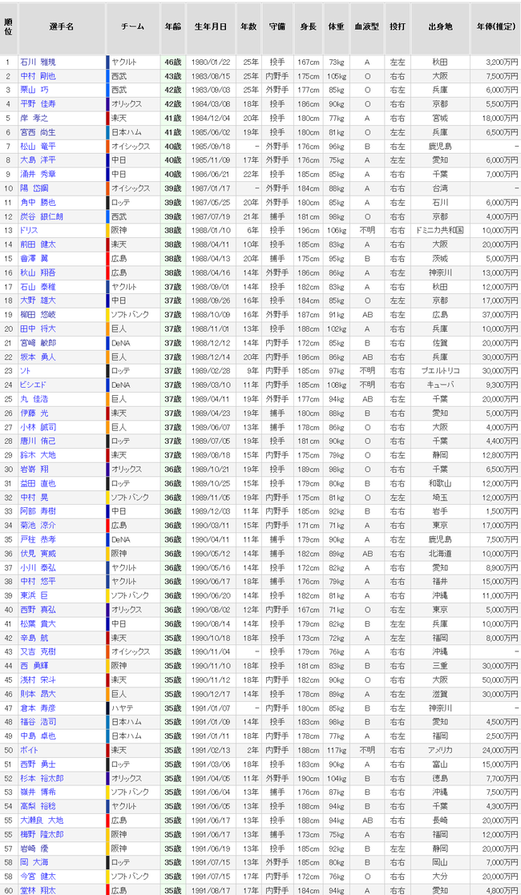Select the birthplace cell ドミニカ共和国
This screenshot has height=895, width=521.
pyautogui.click(x=440, y=231)
